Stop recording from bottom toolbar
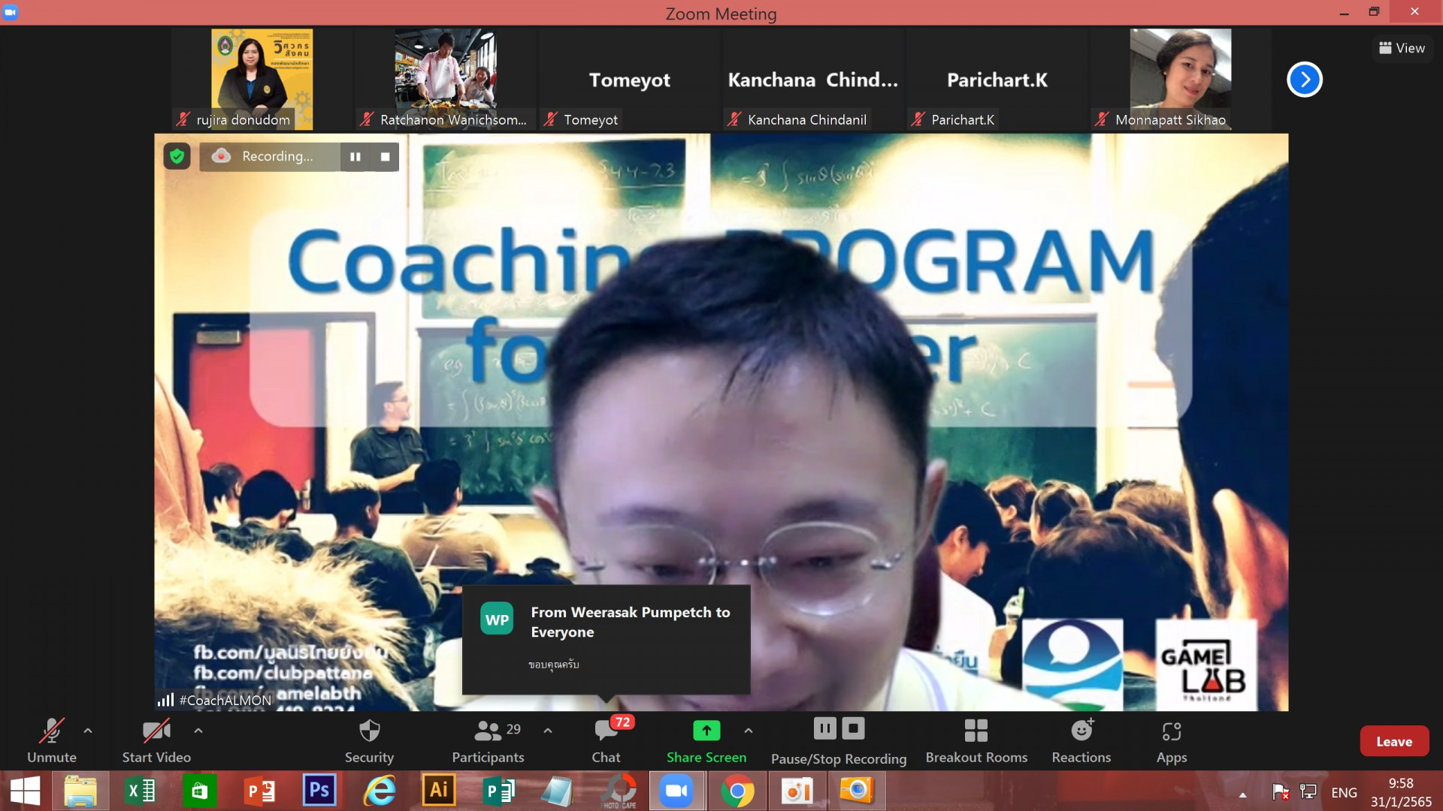Viewport: 1443px width, 811px height. point(853,728)
